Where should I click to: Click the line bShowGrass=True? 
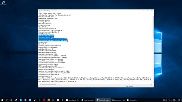click(44, 25)
